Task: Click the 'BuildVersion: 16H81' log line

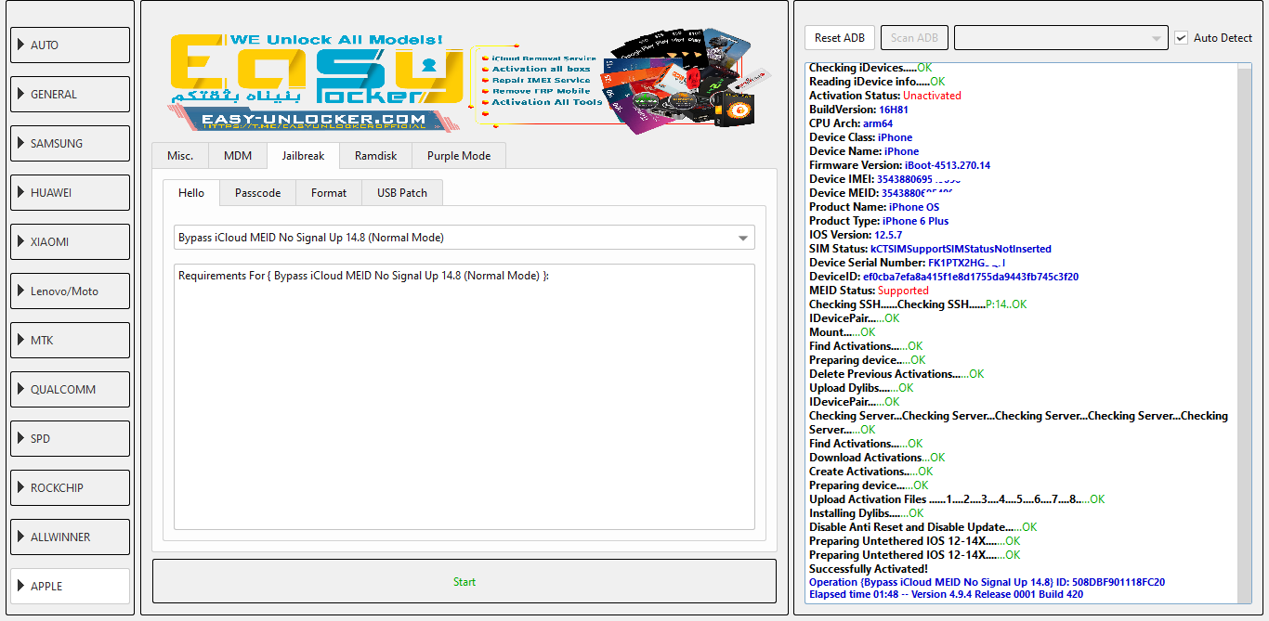Action: (858, 110)
